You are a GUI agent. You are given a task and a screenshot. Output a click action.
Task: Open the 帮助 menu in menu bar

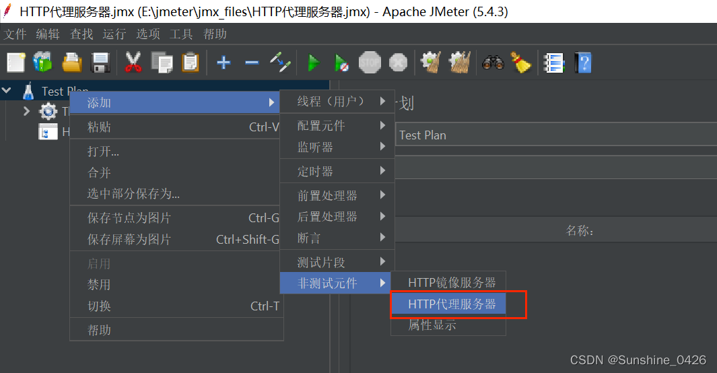pos(215,34)
